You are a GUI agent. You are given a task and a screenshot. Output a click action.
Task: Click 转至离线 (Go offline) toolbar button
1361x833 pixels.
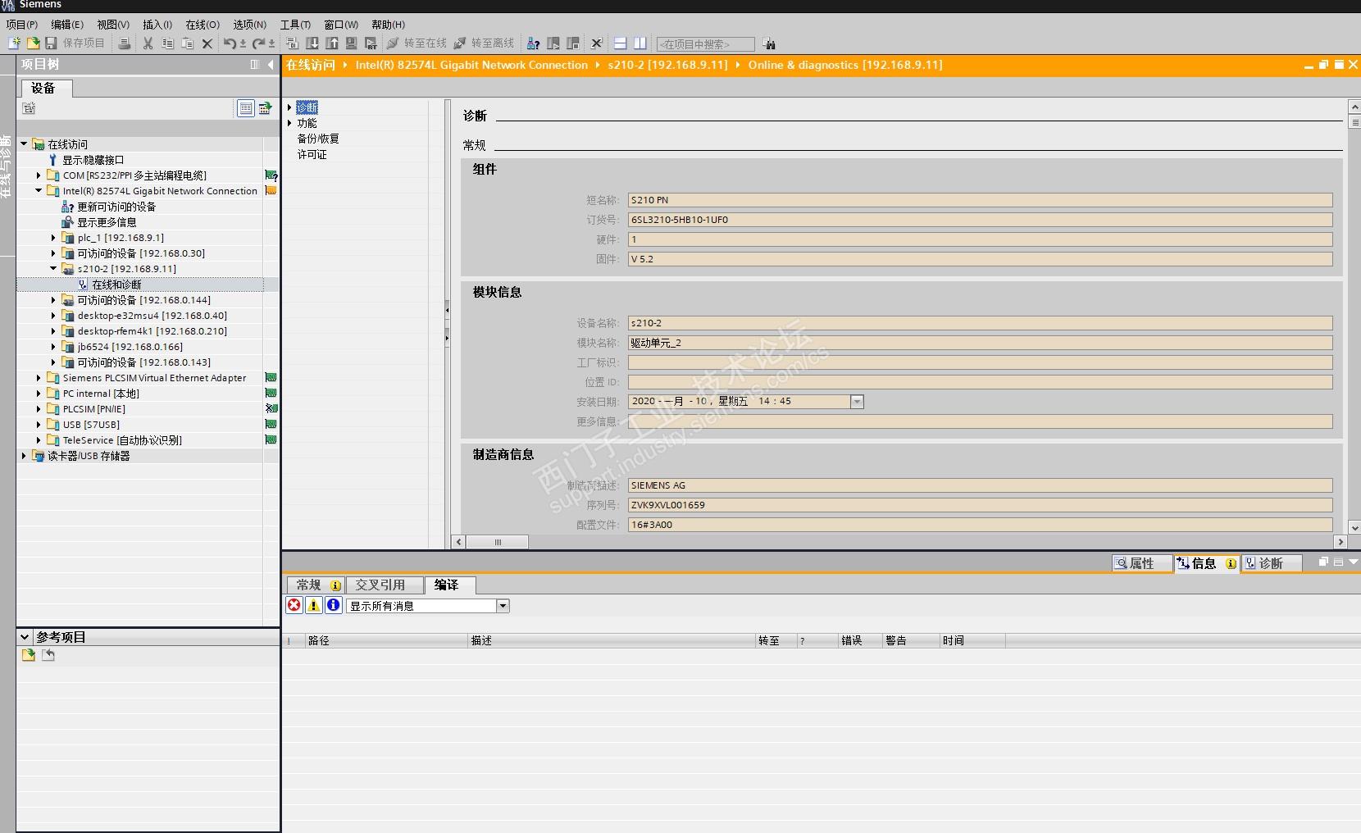485,43
